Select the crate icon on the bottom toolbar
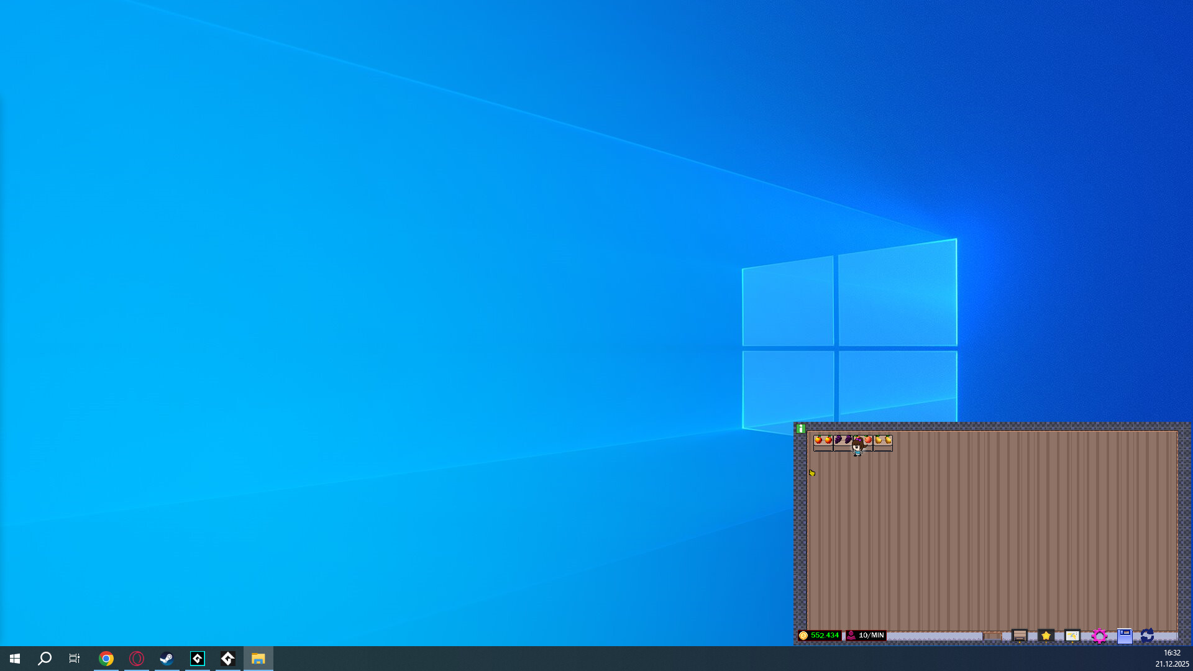Image resolution: width=1193 pixels, height=671 pixels. [x=1019, y=636]
